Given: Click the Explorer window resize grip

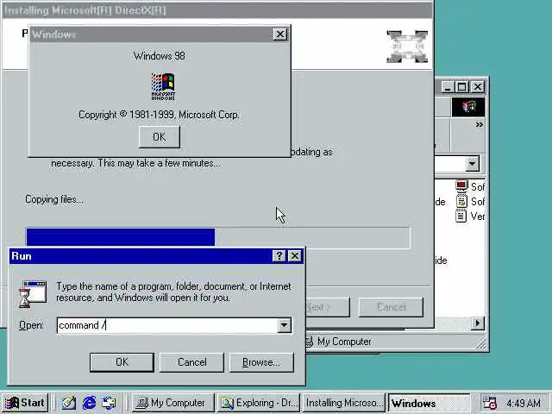Looking at the screenshot, I should (481, 343).
